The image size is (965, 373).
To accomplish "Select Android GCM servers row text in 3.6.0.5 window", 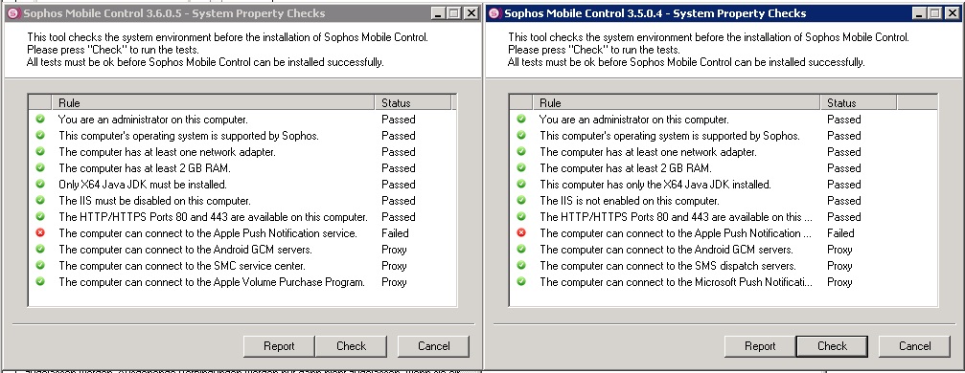I will 185,250.
